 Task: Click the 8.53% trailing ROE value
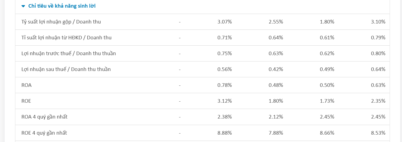pyautogui.click(x=378, y=133)
